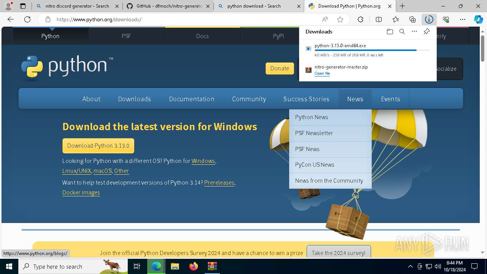The image size is (487, 274).
Task: Open Collections panel
Action: click(412, 19)
